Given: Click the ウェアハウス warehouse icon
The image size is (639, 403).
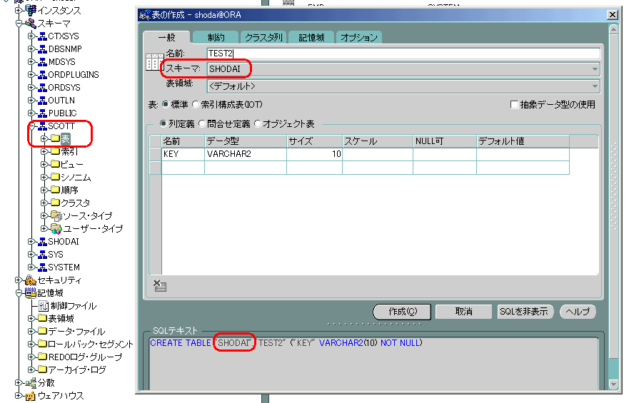Looking at the screenshot, I should coord(31,396).
